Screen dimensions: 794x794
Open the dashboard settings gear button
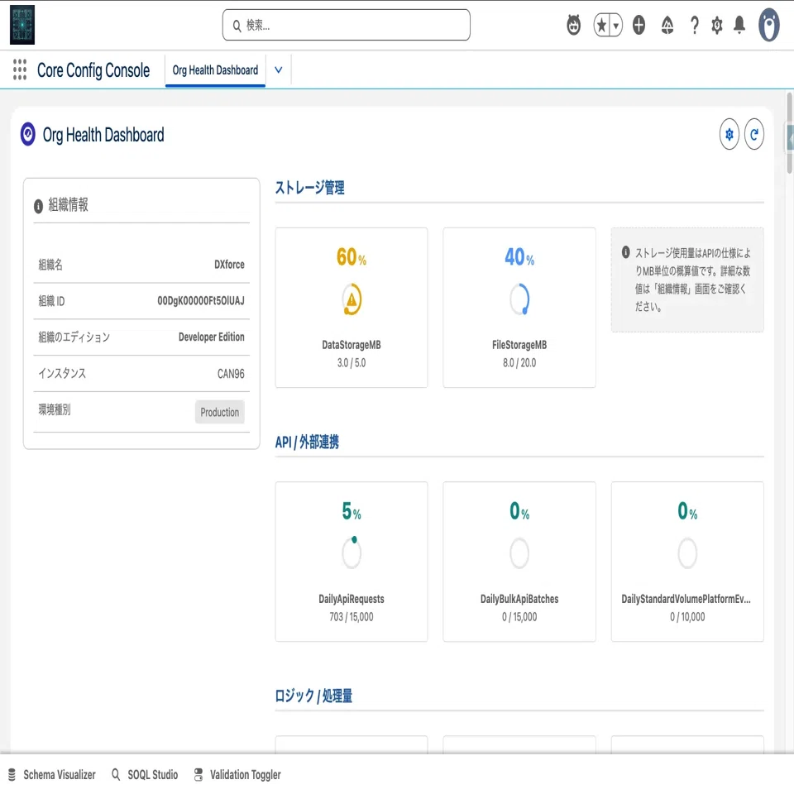(x=729, y=135)
